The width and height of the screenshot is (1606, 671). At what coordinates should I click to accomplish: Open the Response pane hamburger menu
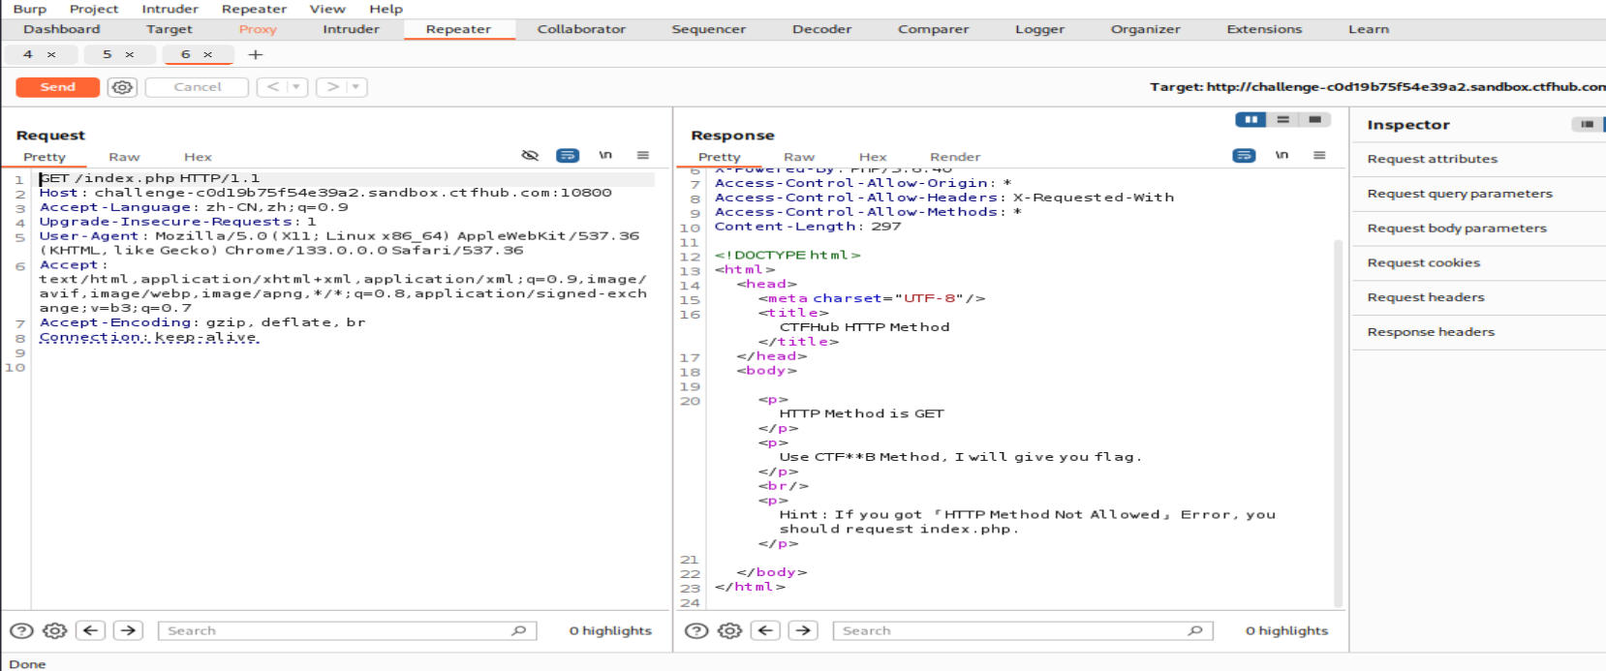[x=1319, y=155]
